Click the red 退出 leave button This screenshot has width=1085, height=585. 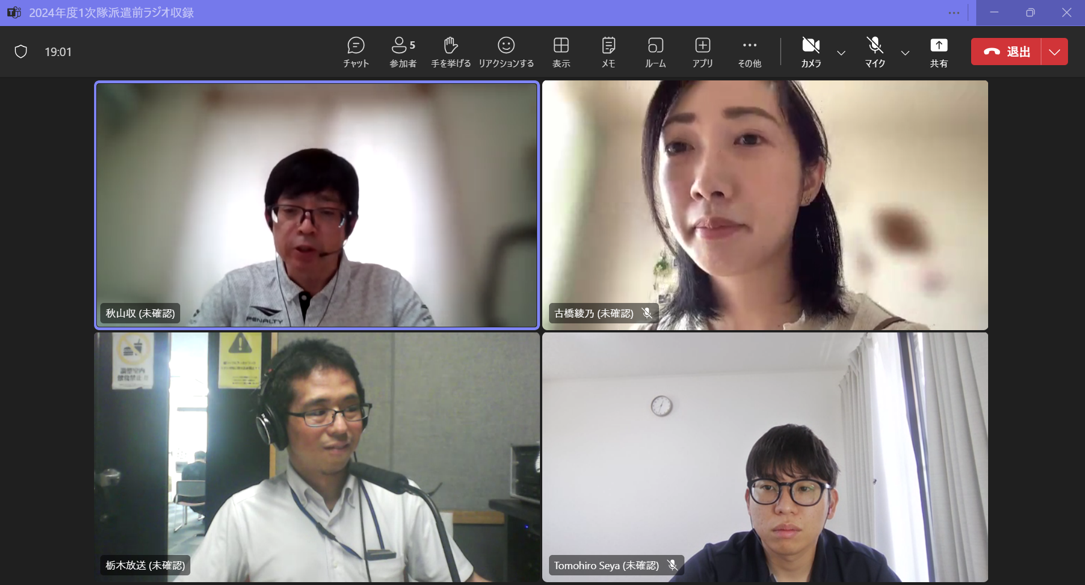point(1006,52)
